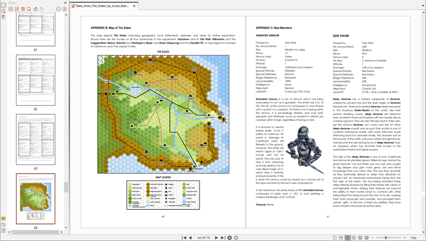
Task: Select two-page facing view layout
Action: (x=347, y=238)
